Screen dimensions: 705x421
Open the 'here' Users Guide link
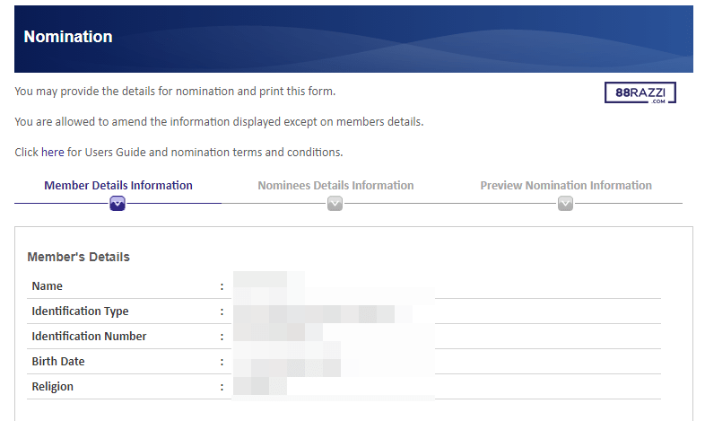(x=53, y=153)
